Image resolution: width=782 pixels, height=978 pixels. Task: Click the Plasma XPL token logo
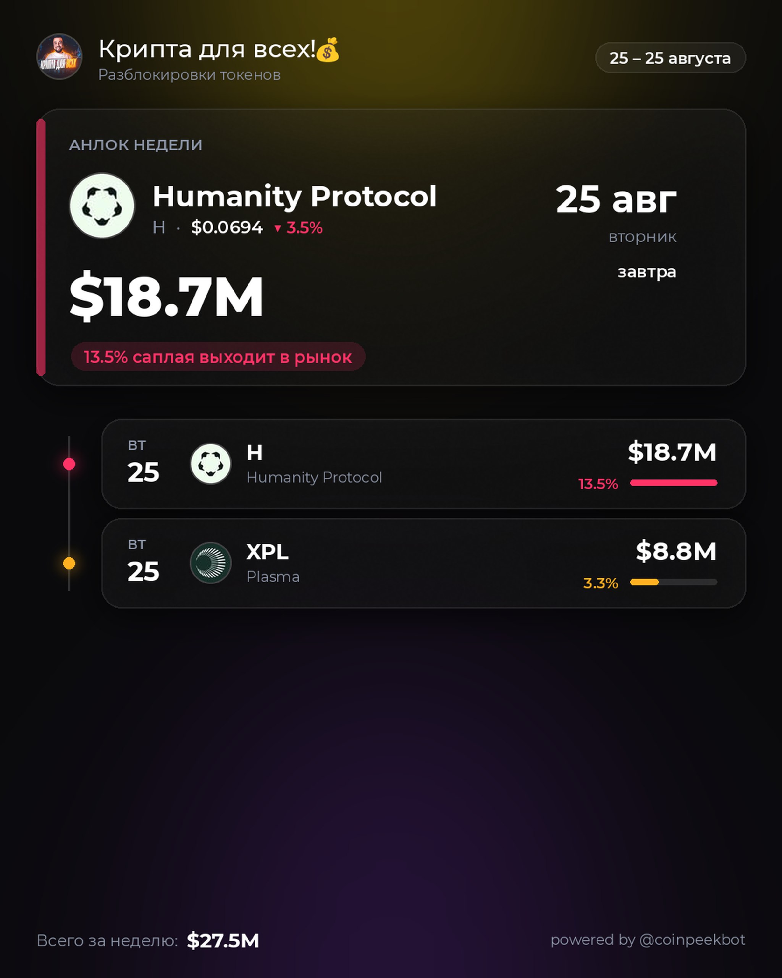pos(210,563)
